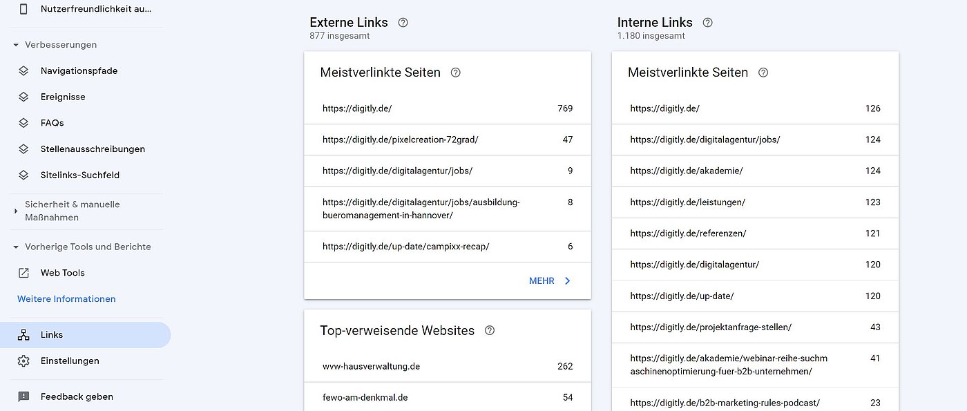Expand Sicherheit & manuelle Maßnahmen section
This screenshot has width=967, height=411.
point(16,211)
